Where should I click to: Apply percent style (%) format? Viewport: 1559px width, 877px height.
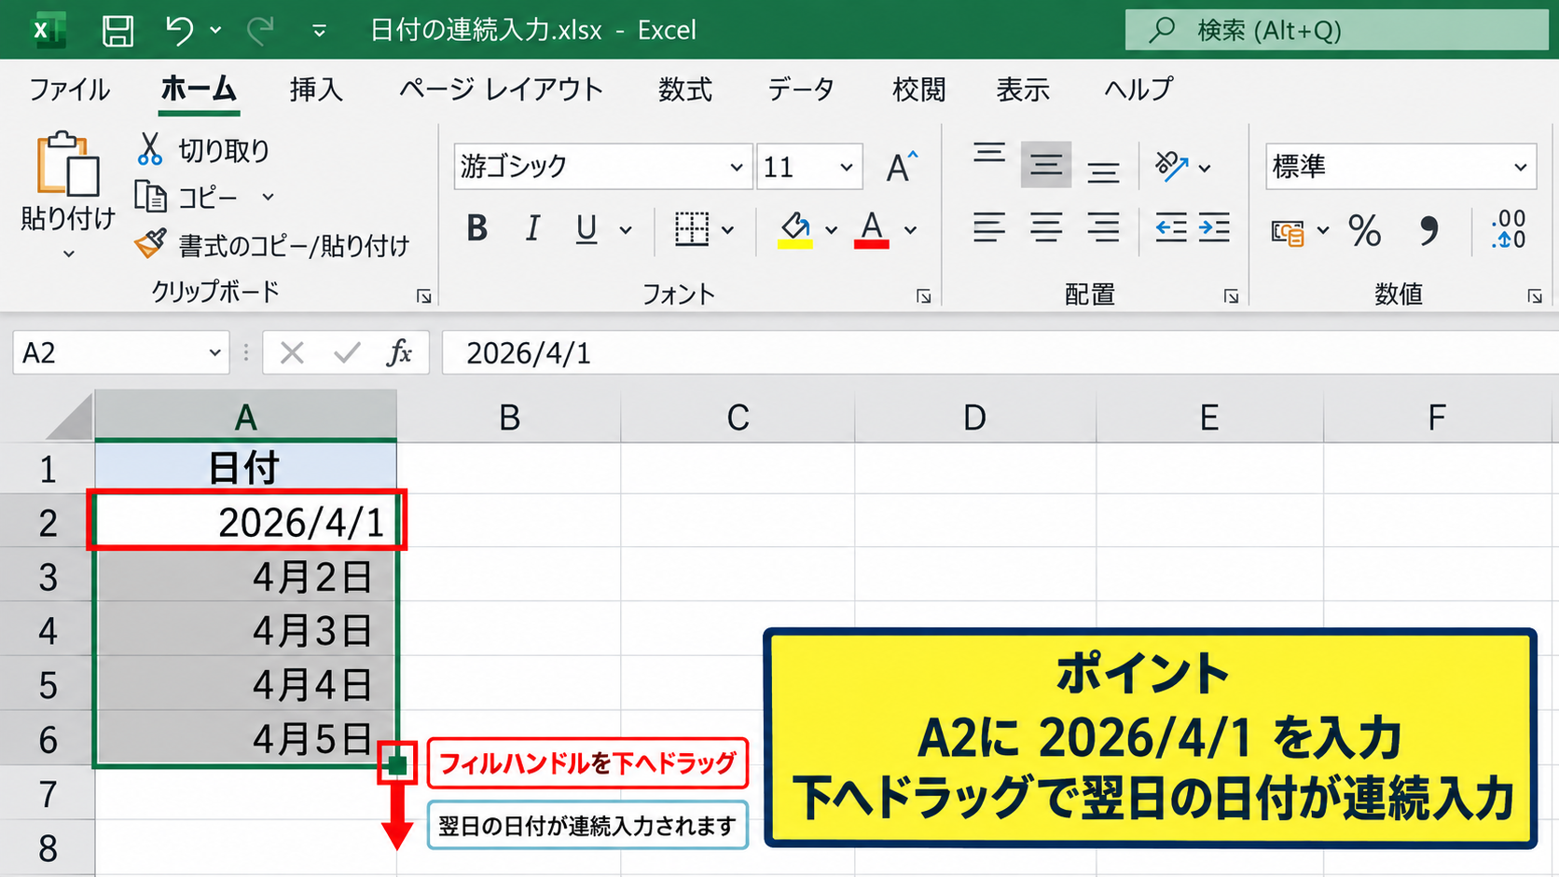click(1365, 230)
